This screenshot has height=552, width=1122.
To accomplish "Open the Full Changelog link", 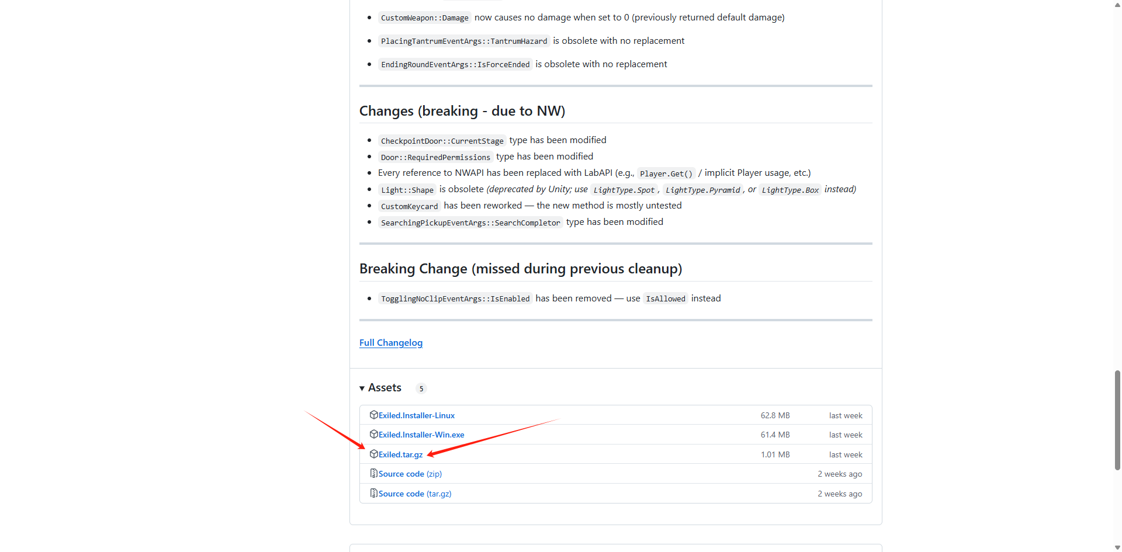I will point(390,342).
